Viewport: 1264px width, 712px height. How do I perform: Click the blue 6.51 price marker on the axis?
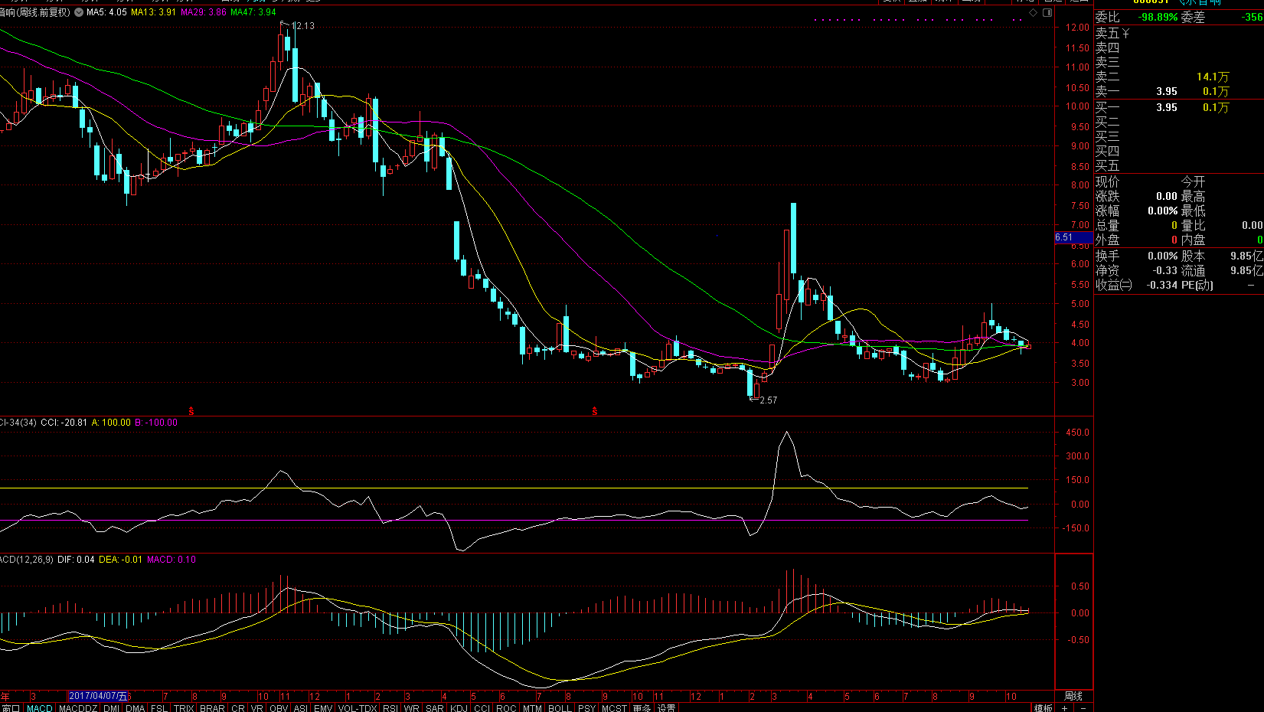tap(1073, 237)
